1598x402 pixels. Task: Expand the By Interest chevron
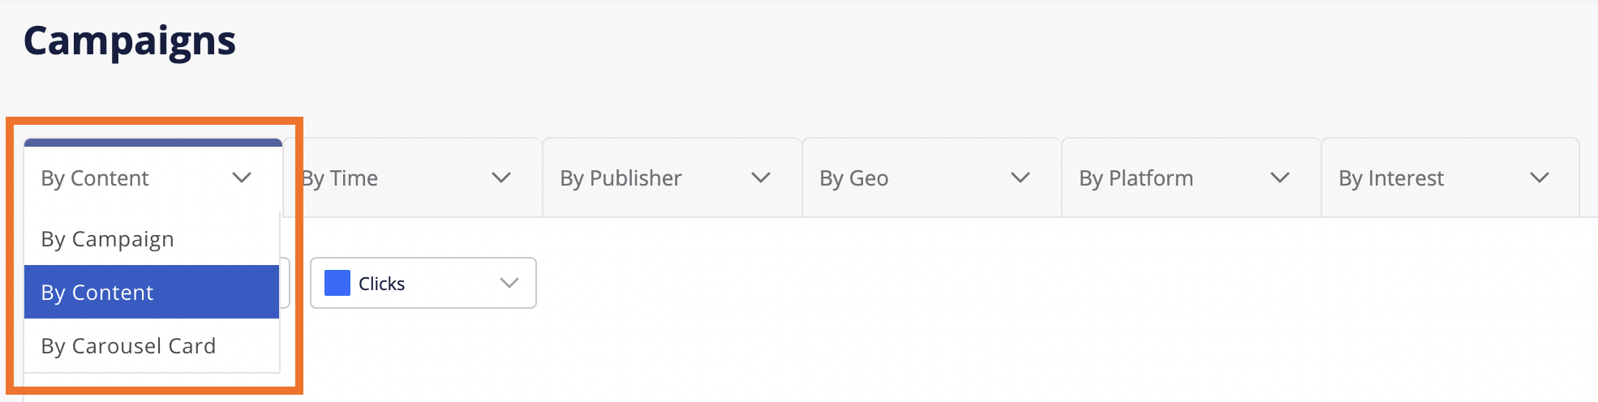click(1540, 177)
